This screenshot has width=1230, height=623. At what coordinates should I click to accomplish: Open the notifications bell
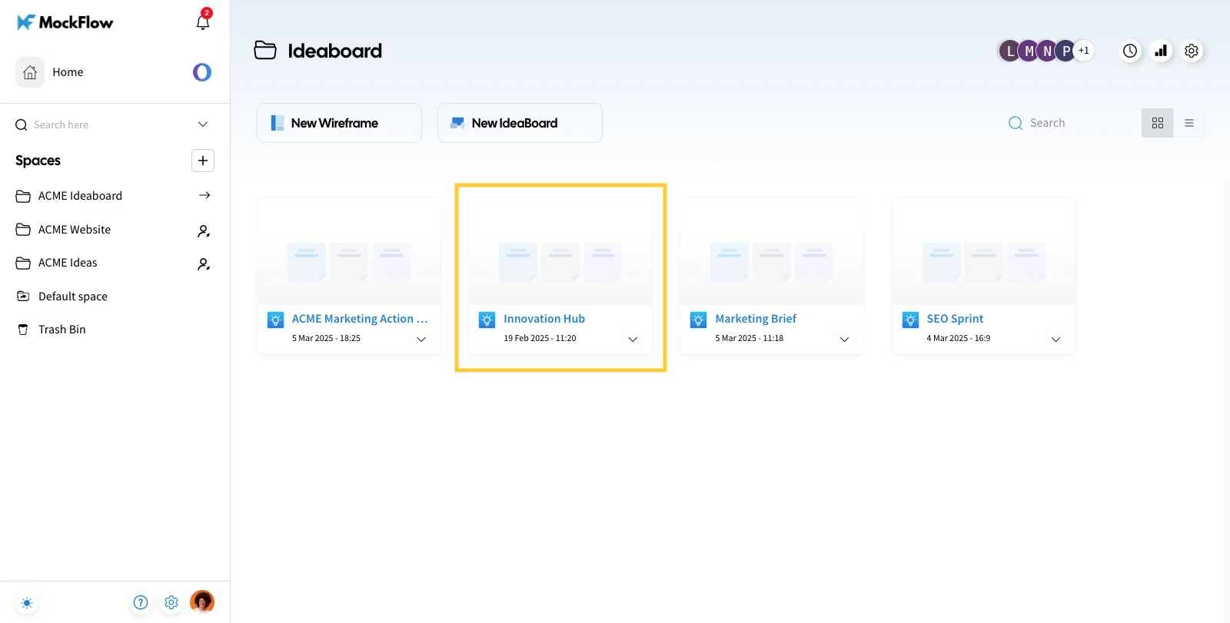tap(203, 22)
